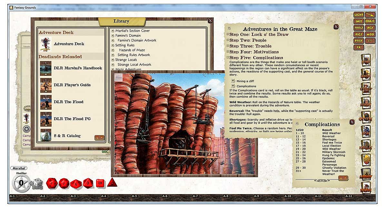Image resolution: width=385 pixels, height=208 pixels.
Task: Expand Step Two: People
Action: [x=228, y=40]
